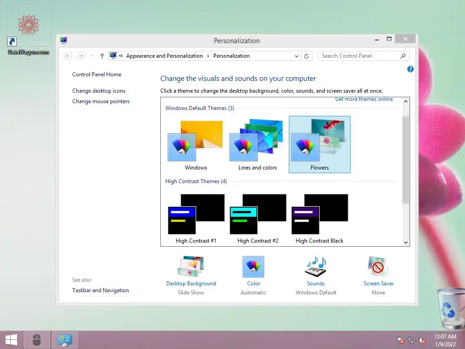Open the Action Center flag tray icon
465x349 pixels.
[401, 340]
